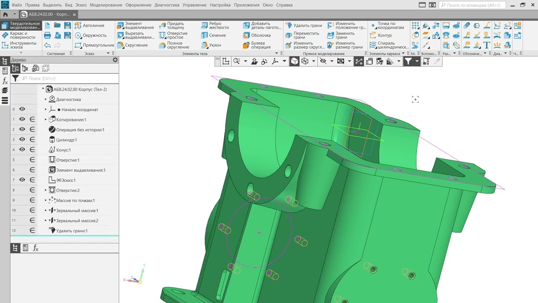Open the Справка menu
Viewport: 538px width, 303px height.
(x=285, y=5)
